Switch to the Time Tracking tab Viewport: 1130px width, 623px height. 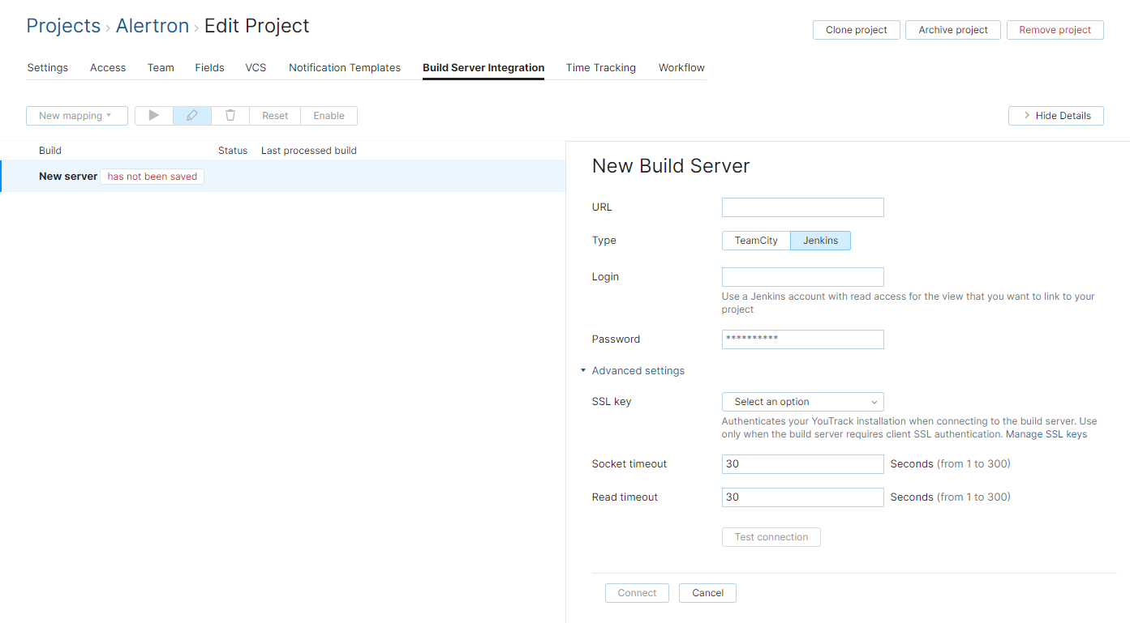pos(600,67)
